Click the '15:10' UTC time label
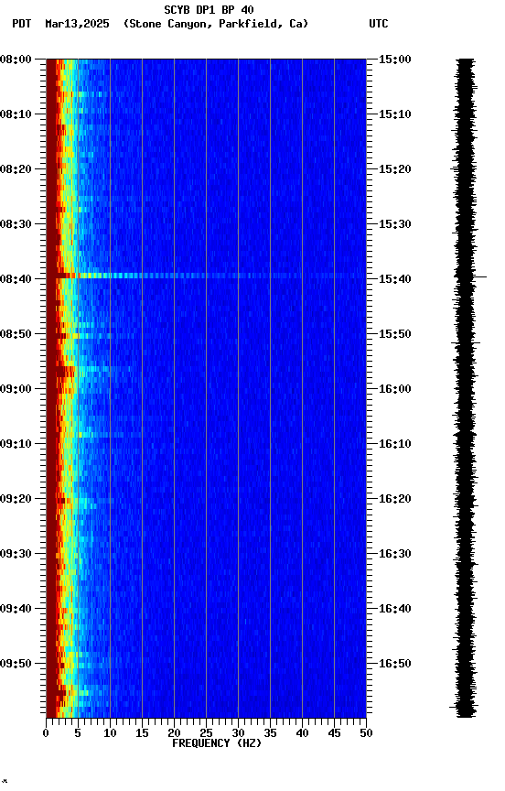Screen dimensions: 505x791 (395, 114)
